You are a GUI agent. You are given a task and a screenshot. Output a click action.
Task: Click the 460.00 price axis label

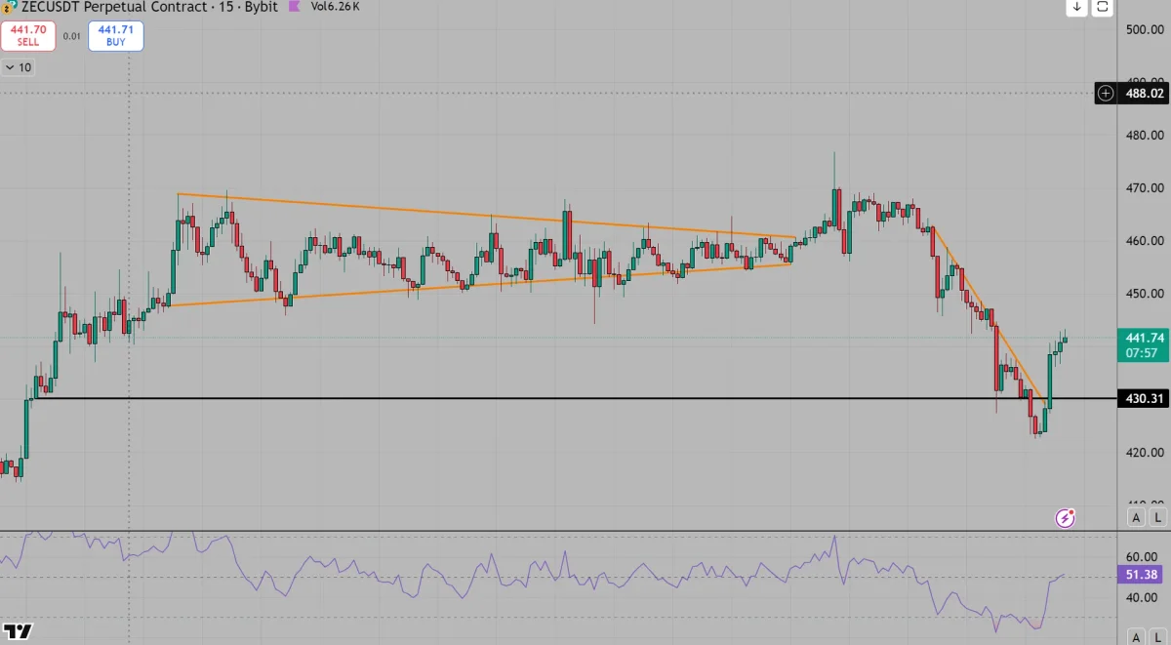point(1146,240)
